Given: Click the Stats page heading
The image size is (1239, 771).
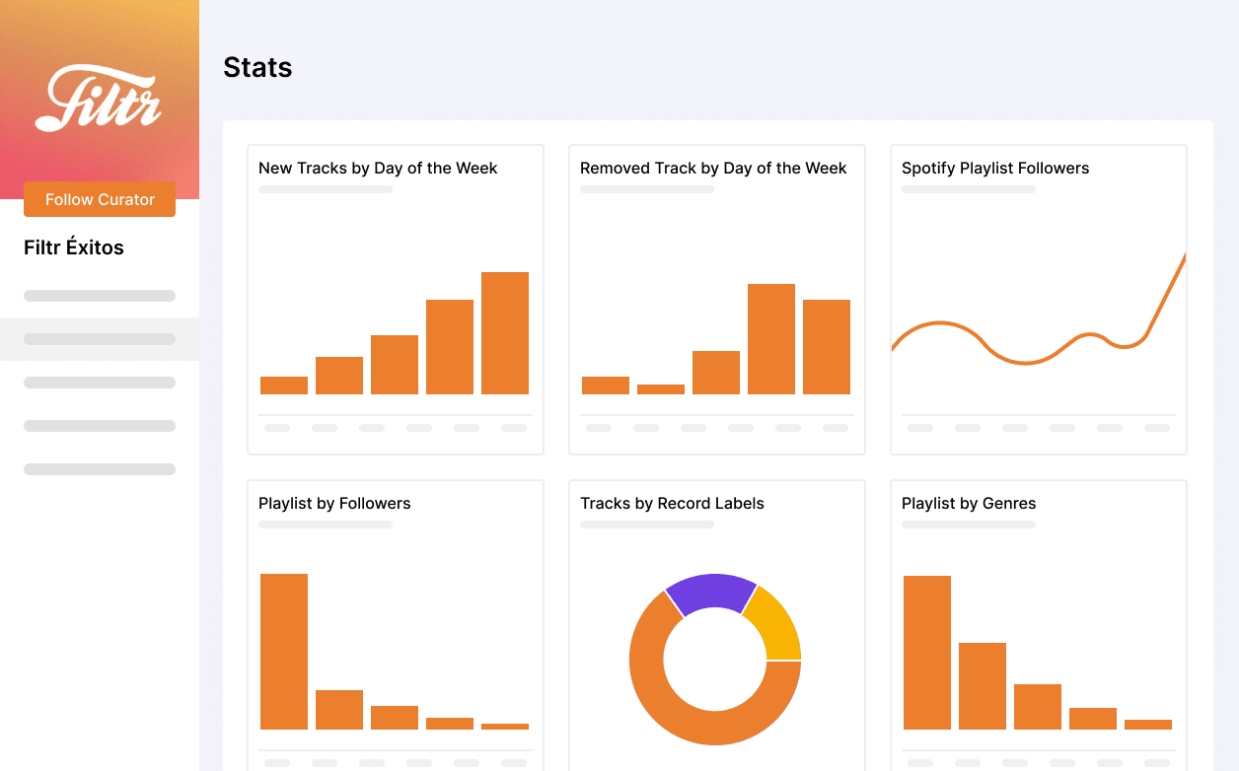Looking at the screenshot, I should (x=257, y=67).
